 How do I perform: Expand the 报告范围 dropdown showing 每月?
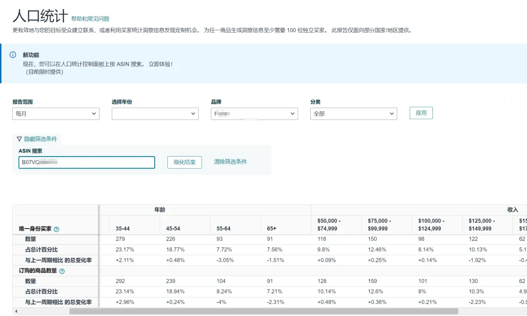click(56, 114)
